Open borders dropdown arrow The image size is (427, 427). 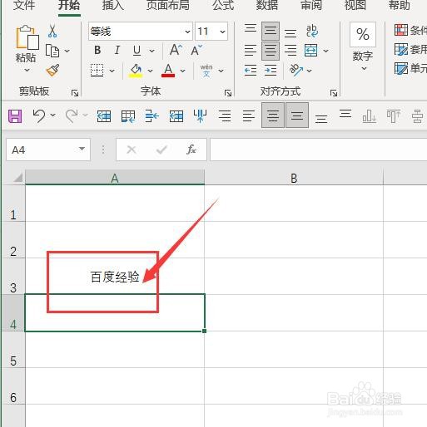pos(112,71)
